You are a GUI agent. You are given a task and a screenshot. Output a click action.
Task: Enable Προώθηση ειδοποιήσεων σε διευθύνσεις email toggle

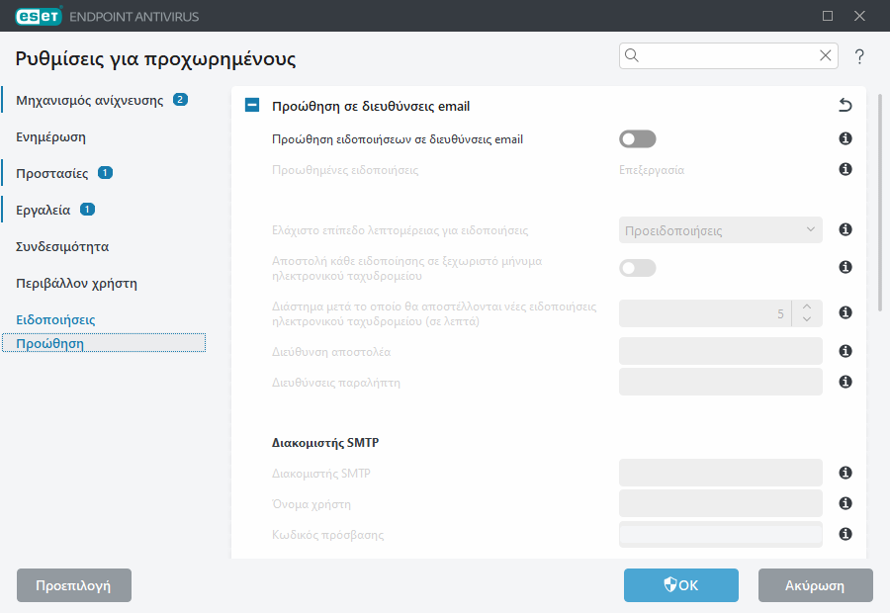tap(638, 139)
